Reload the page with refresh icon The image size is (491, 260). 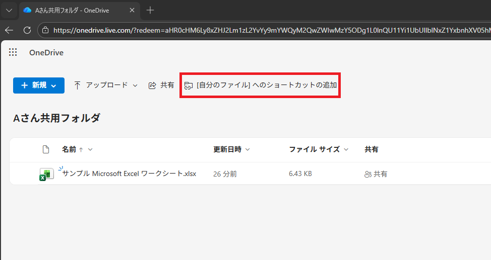pyautogui.click(x=27, y=30)
